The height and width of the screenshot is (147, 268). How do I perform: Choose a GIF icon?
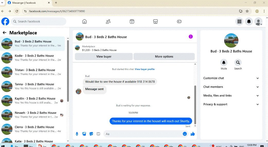pyautogui.click(x=98, y=134)
